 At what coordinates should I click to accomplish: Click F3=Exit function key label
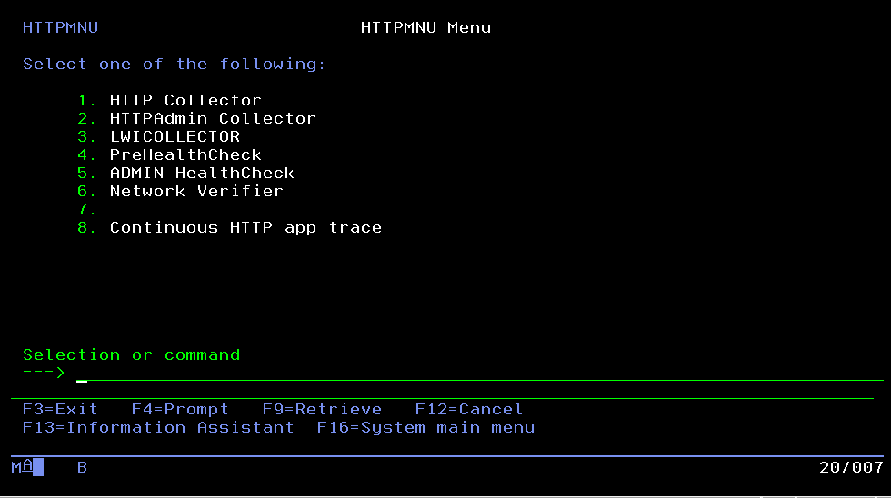[60, 410]
